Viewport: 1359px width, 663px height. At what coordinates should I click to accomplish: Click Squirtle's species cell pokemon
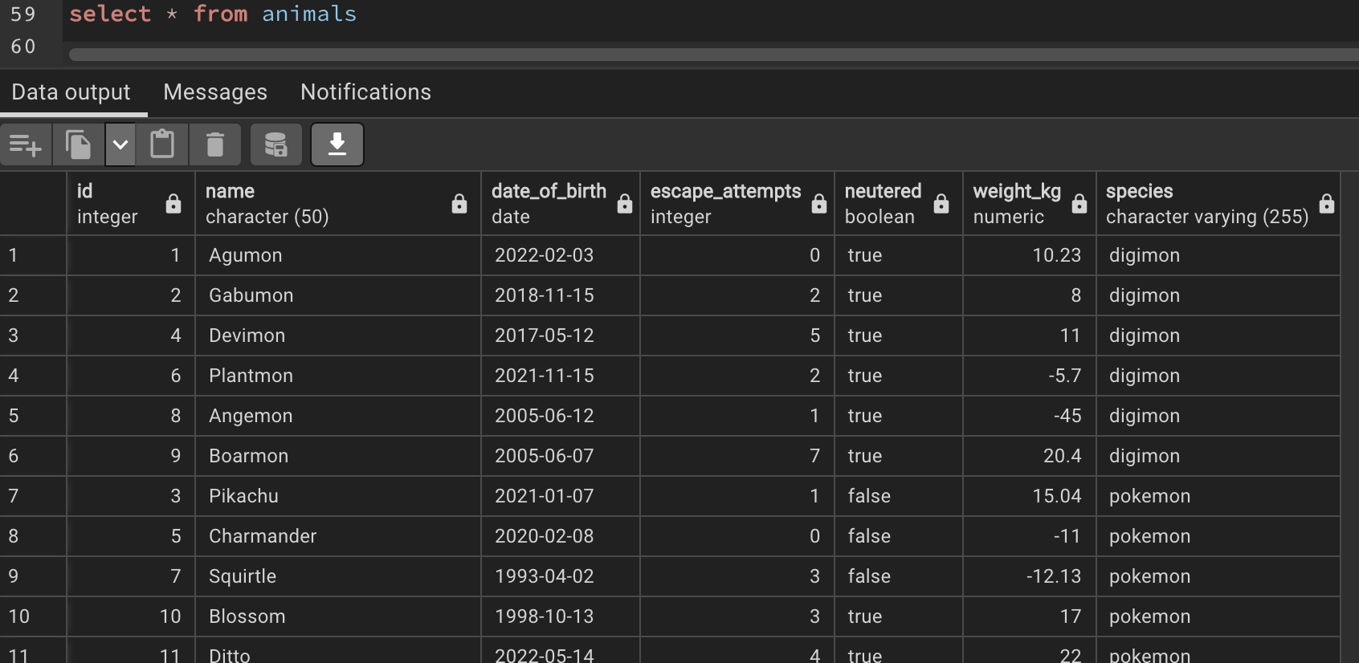(x=1218, y=576)
